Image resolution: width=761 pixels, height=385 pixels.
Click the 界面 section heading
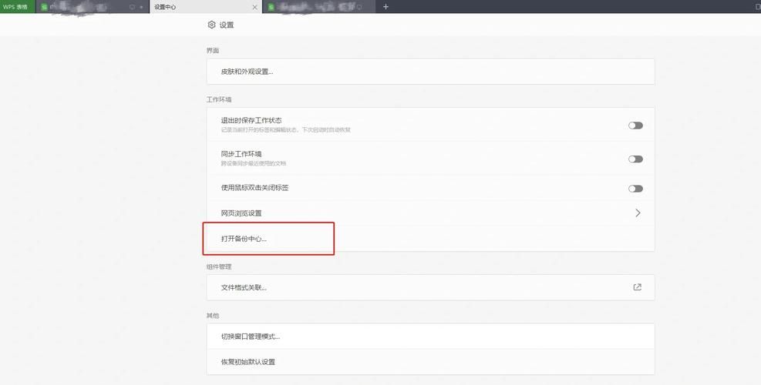tap(213, 50)
